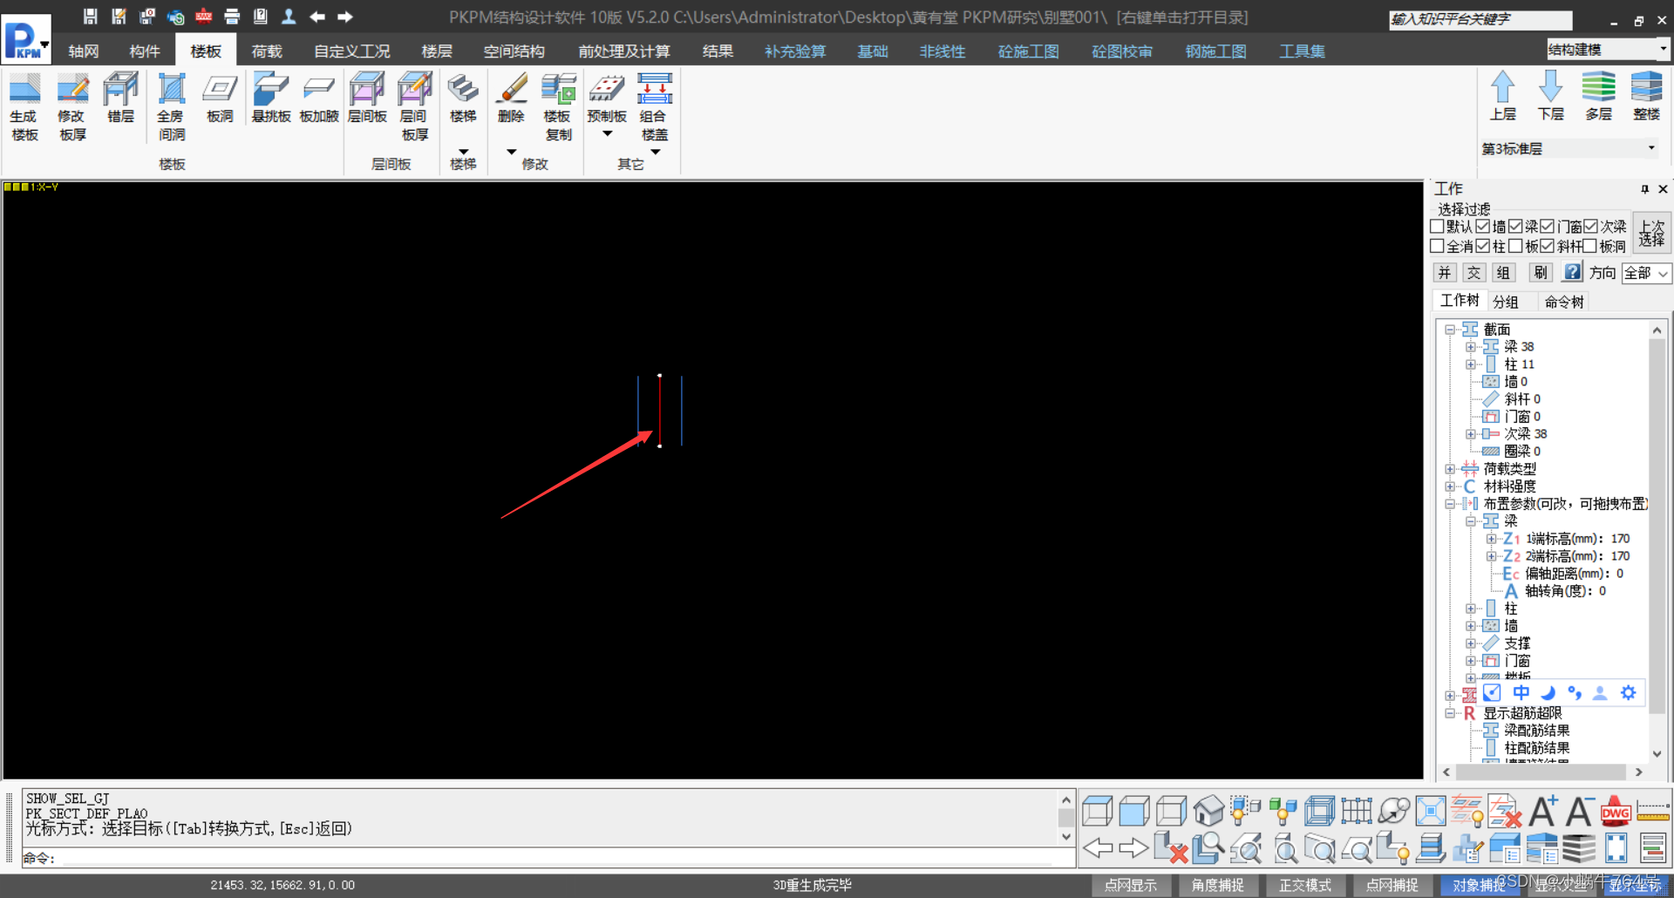This screenshot has height=898, width=1674.
Task: Click the zoom-extents fit view icon
Action: (x=1431, y=811)
